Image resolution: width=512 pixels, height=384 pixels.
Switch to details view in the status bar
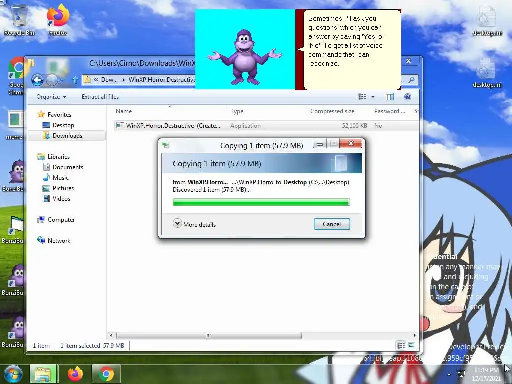click(x=401, y=345)
